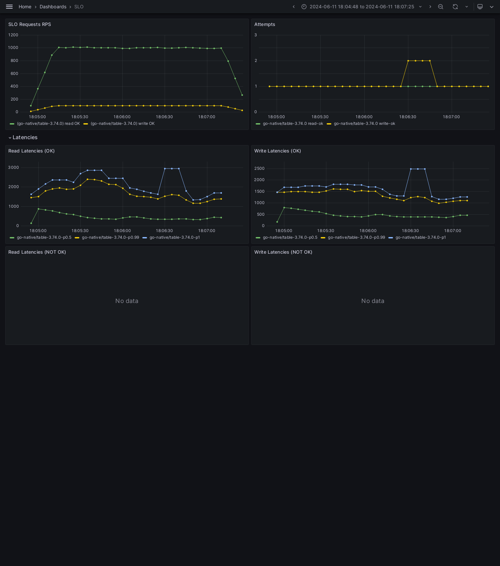500x566 pixels.
Task: Toggle p0.5 series in Read Latencies legend
Action: tap(44, 237)
